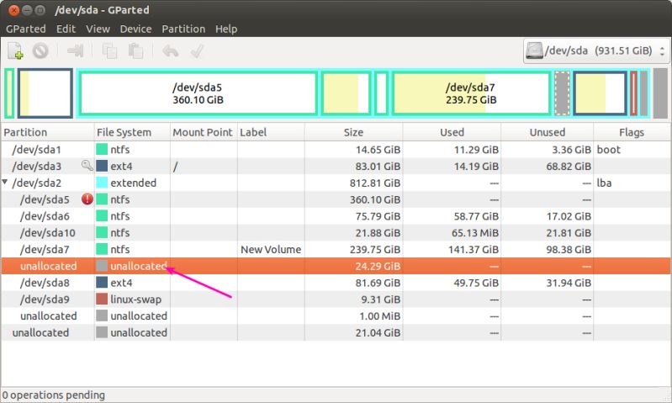The height and width of the screenshot is (403, 672).
Task: Click the Label column header
Action: [x=271, y=132]
